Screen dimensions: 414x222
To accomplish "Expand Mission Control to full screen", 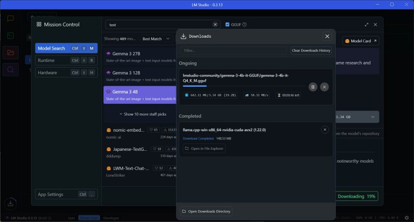I will [367, 24].
